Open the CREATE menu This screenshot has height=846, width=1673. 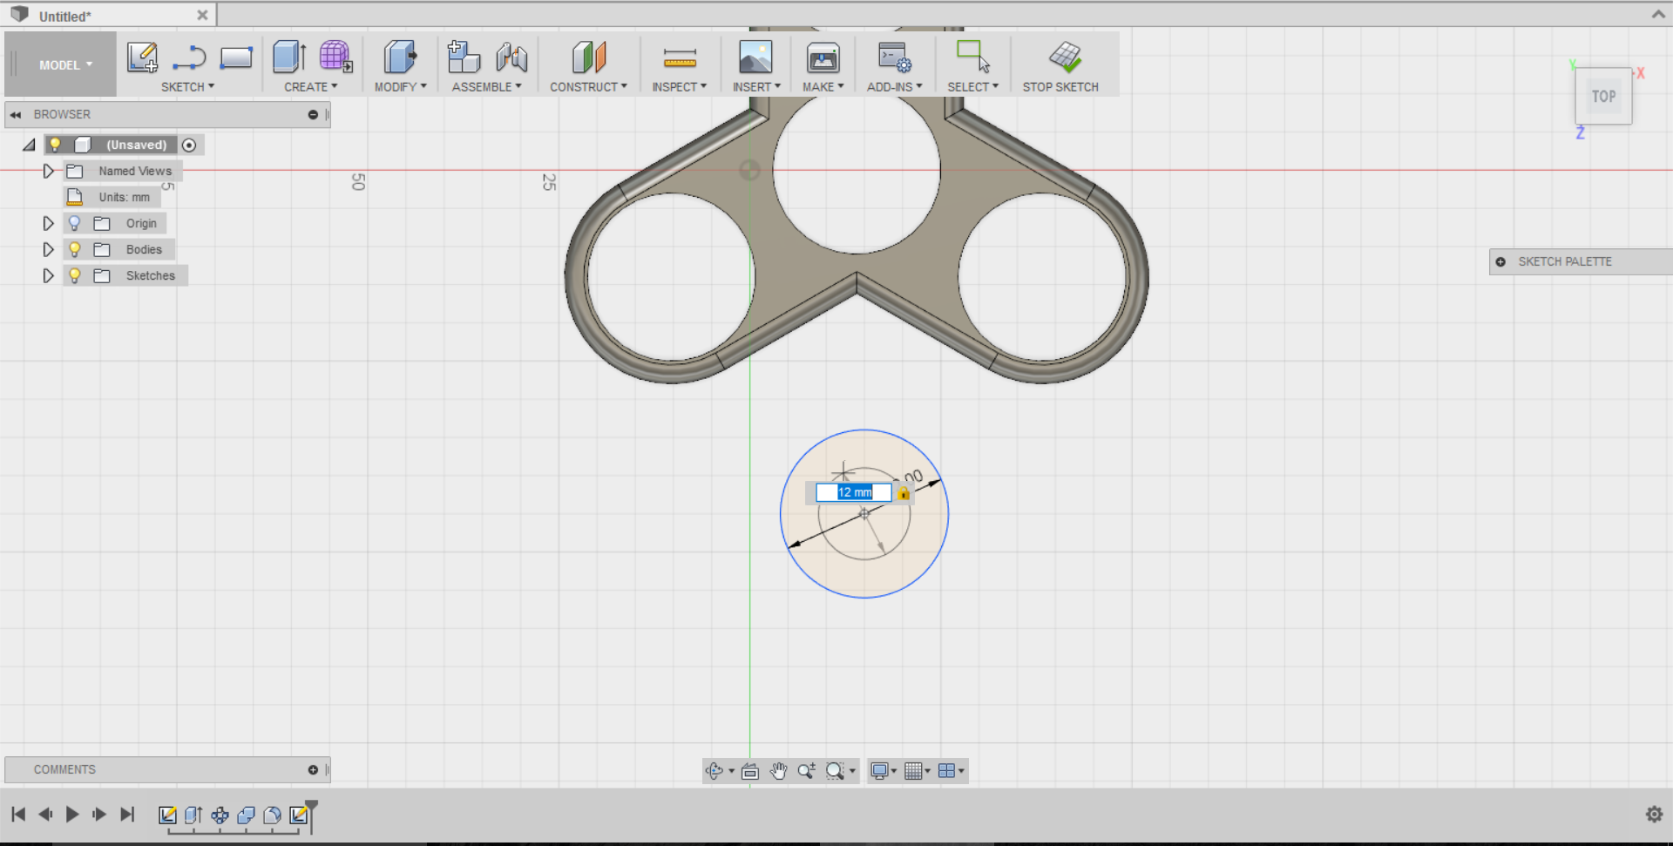pos(310,87)
